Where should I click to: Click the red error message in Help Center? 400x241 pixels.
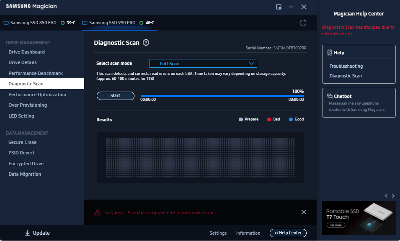[x=358, y=30]
